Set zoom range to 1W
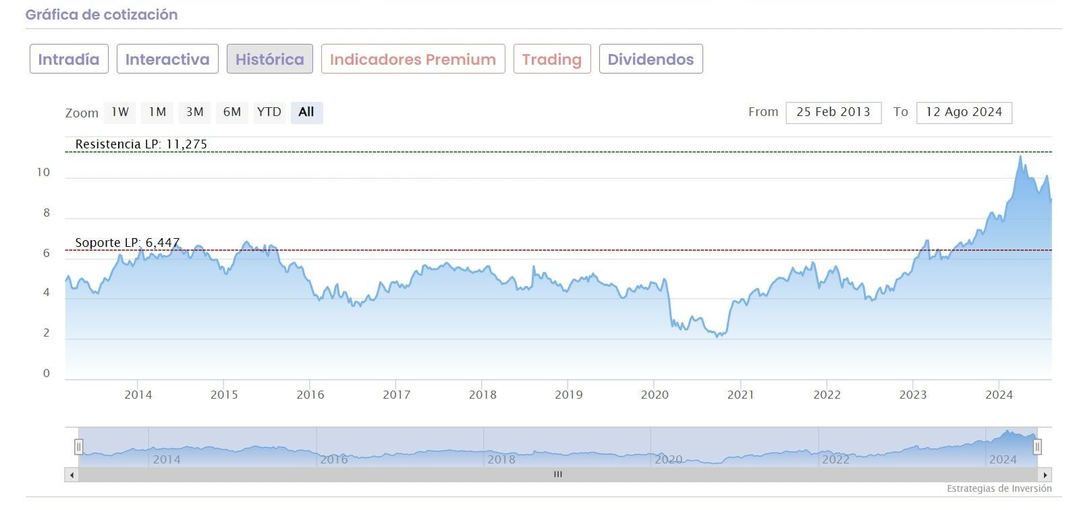 (120, 112)
